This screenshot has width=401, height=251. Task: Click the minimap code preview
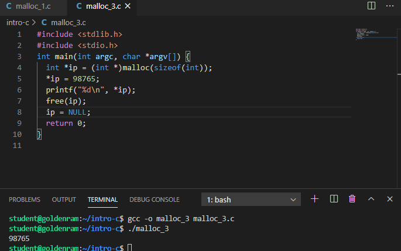(x=367, y=34)
